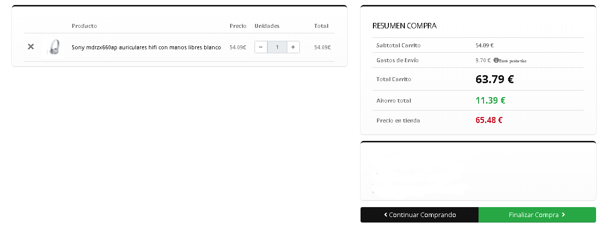Screen dimensions: 615x229
Task: Click the Gastos de Envío label
Action: pos(397,60)
